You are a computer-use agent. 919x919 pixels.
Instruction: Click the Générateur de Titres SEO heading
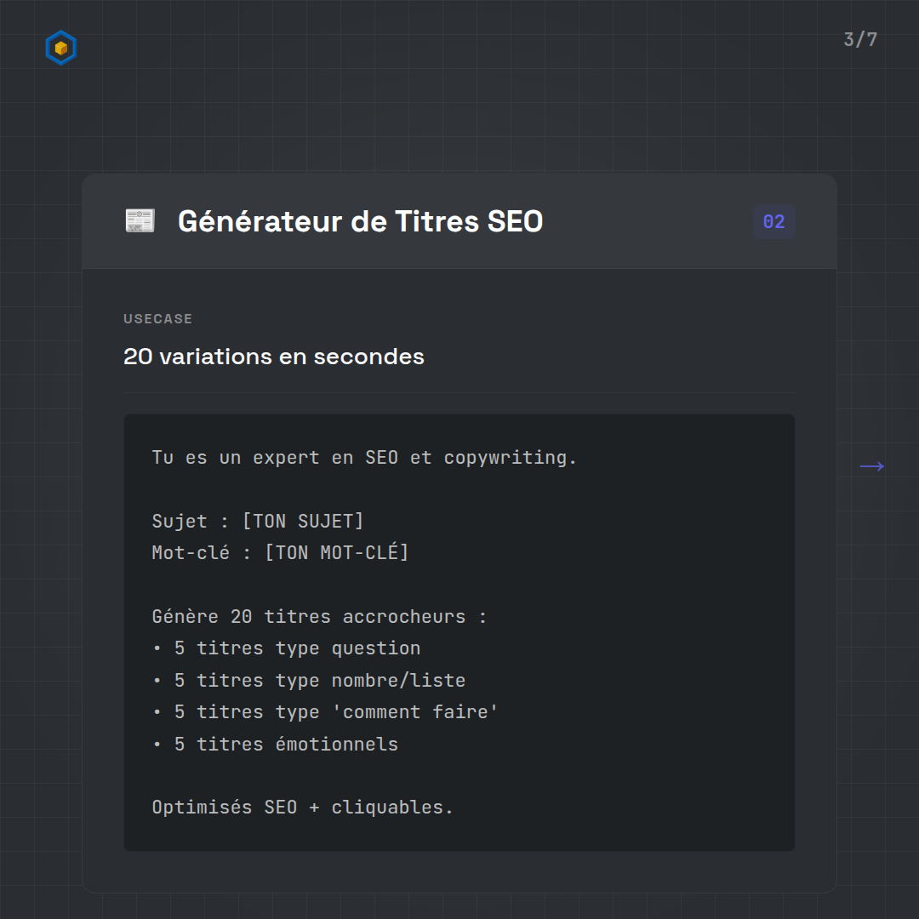pyautogui.click(x=360, y=222)
